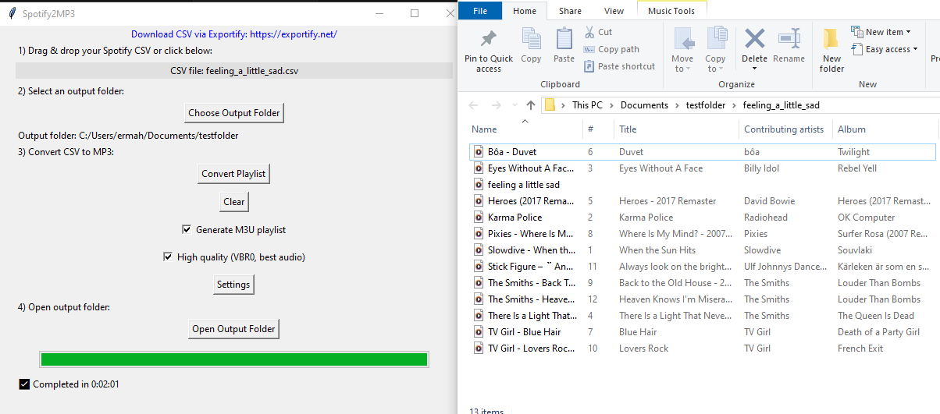Click the Easy access icon
The image size is (940, 414).
tap(856, 49)
